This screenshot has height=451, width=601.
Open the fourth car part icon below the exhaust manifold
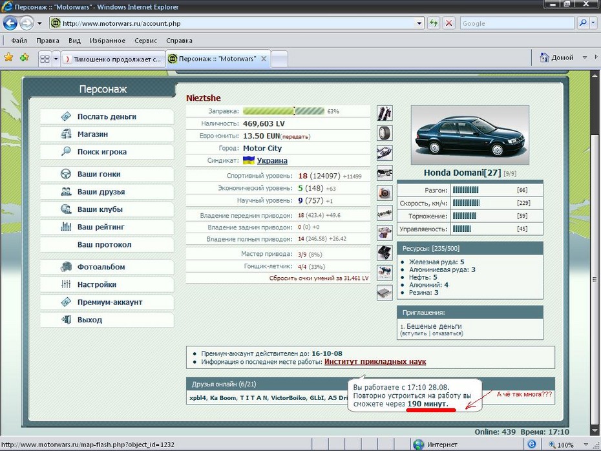click(x=385, y=173)
